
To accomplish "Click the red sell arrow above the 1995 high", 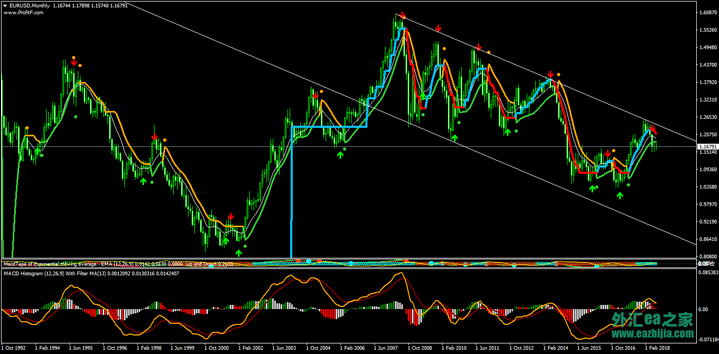I will tap(74, 63).
